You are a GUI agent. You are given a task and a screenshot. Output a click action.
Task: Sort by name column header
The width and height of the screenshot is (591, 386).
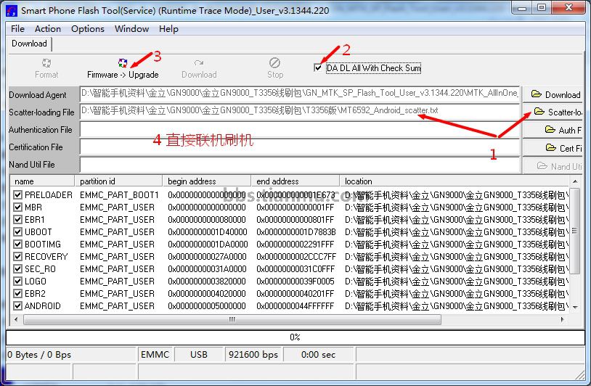43,181
